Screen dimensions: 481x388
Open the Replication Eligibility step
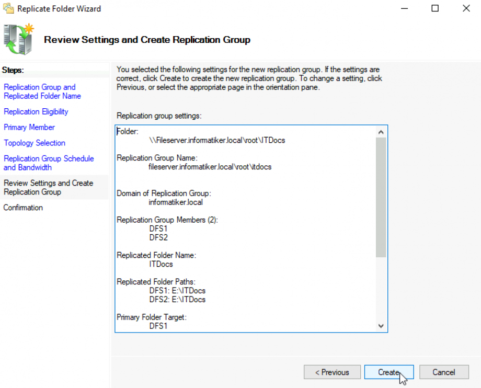click(x=36, y=111)
